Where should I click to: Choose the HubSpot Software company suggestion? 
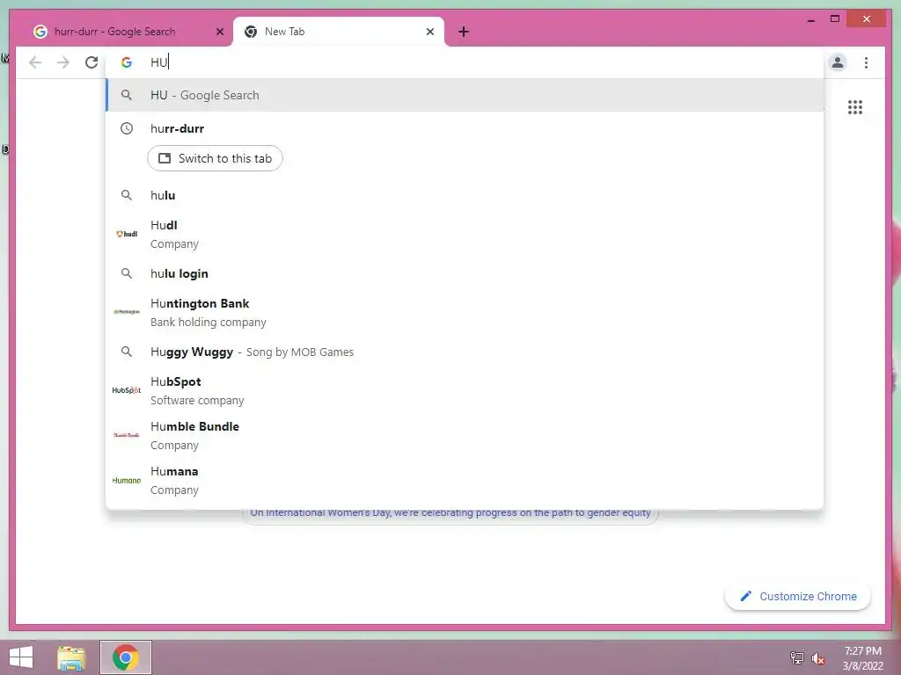465,390
